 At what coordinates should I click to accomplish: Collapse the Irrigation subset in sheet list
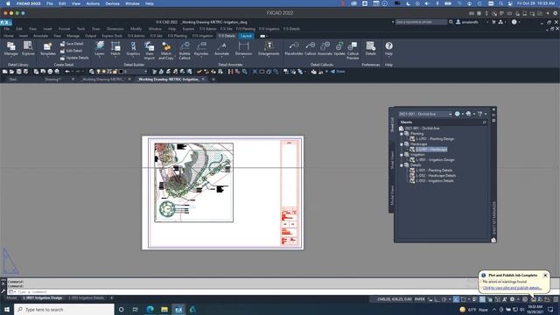point(402,155)
